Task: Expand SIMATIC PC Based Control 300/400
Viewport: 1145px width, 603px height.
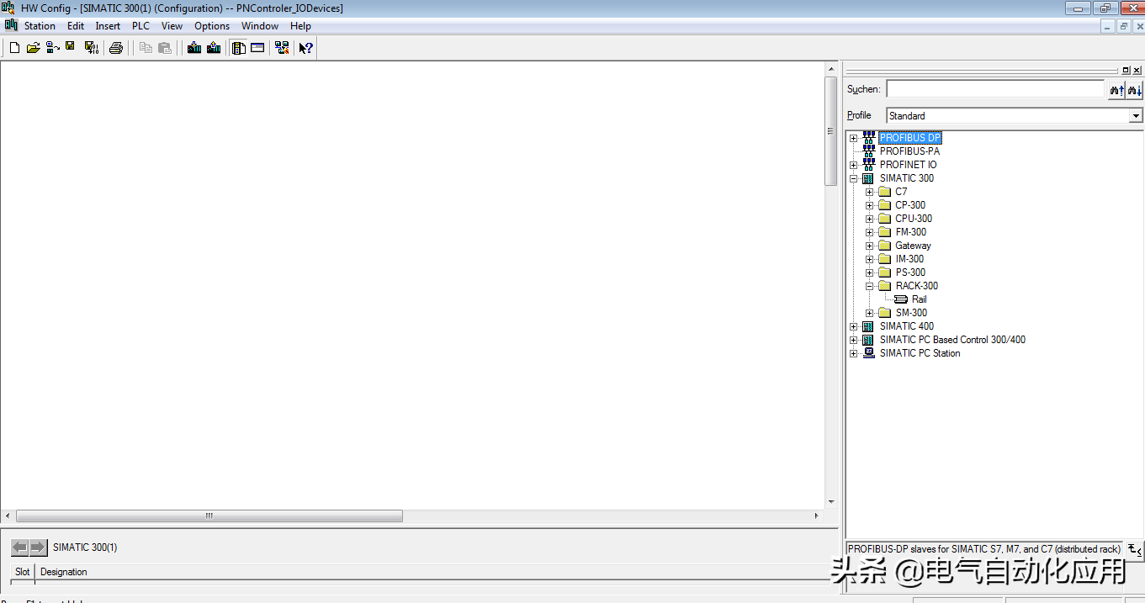Action: point(853,340)
